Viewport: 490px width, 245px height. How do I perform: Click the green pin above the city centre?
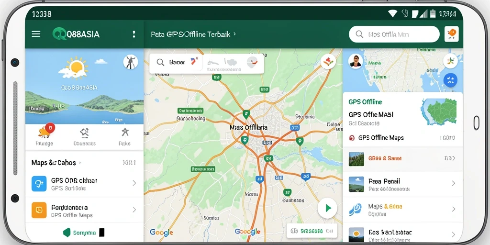pyautogui.click(x=246, y=114)
